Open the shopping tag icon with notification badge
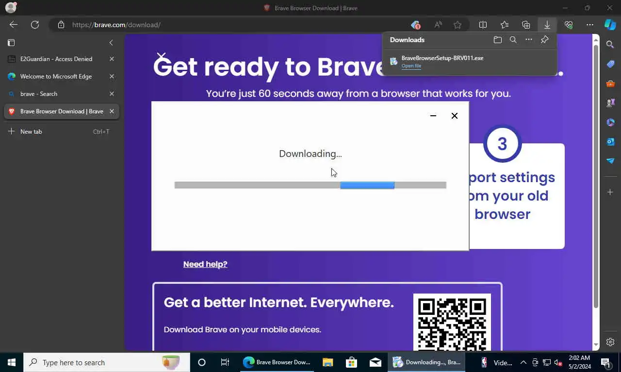 tap(415, 25)
